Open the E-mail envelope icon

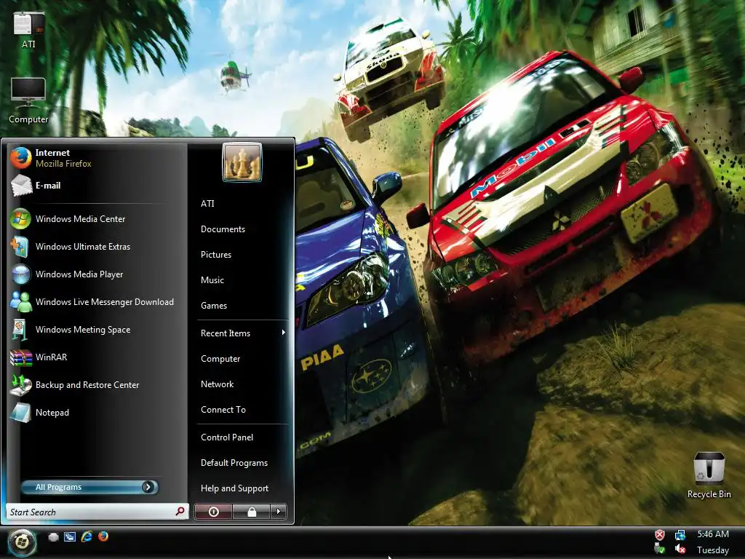(21, 186)
